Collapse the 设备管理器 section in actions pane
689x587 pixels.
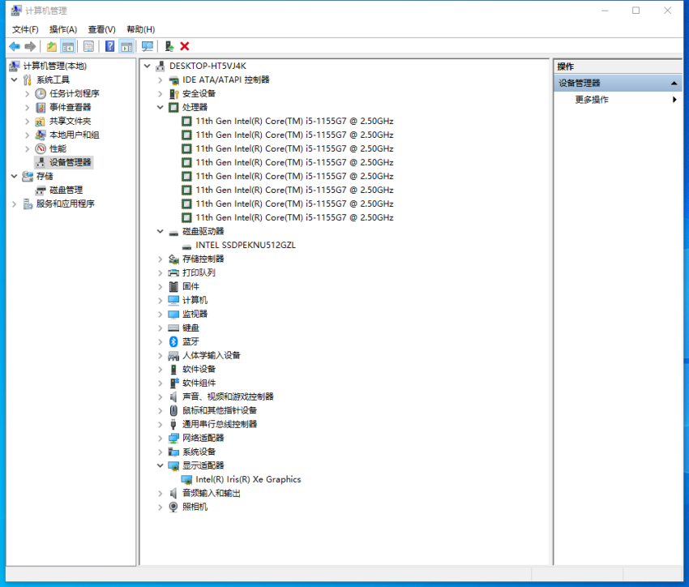[674, 83]
